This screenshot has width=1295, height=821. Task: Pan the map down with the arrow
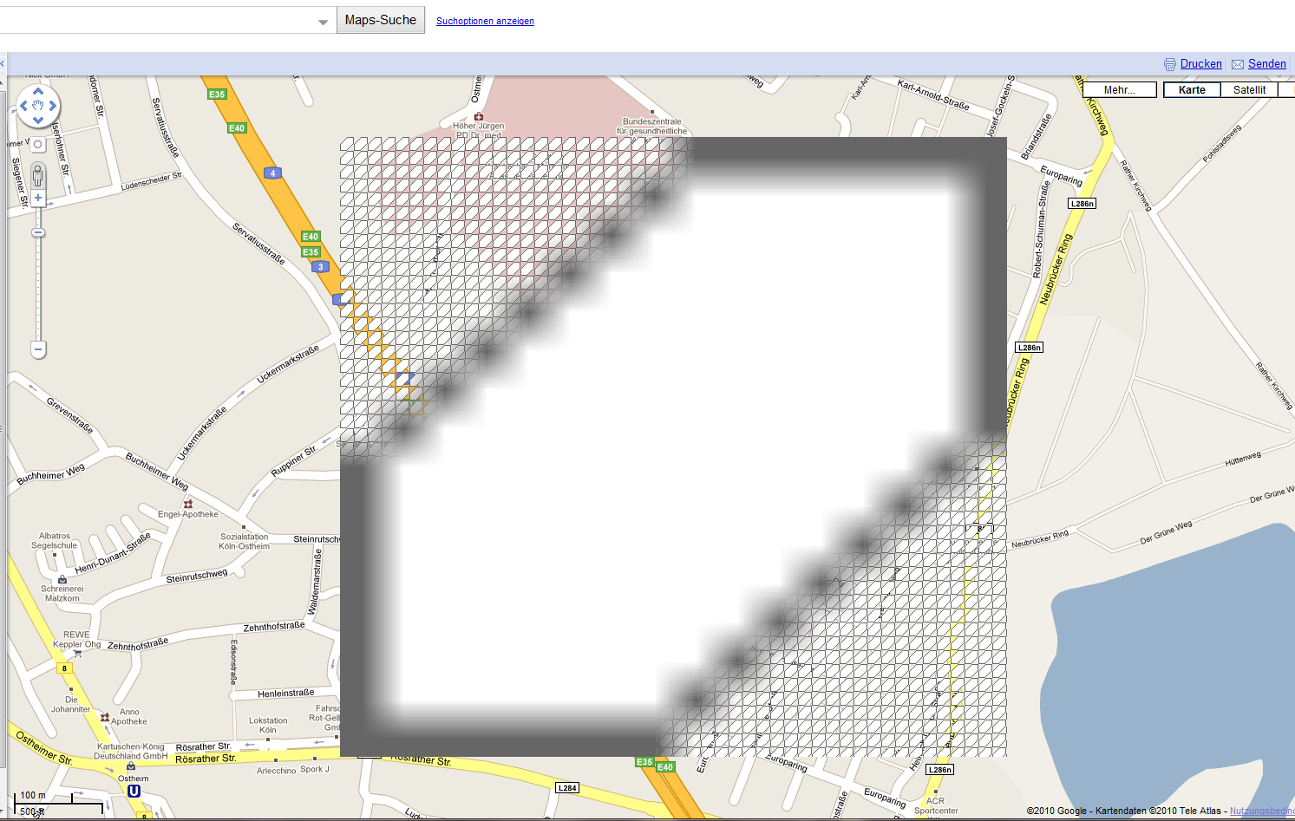tap(38, 120)
